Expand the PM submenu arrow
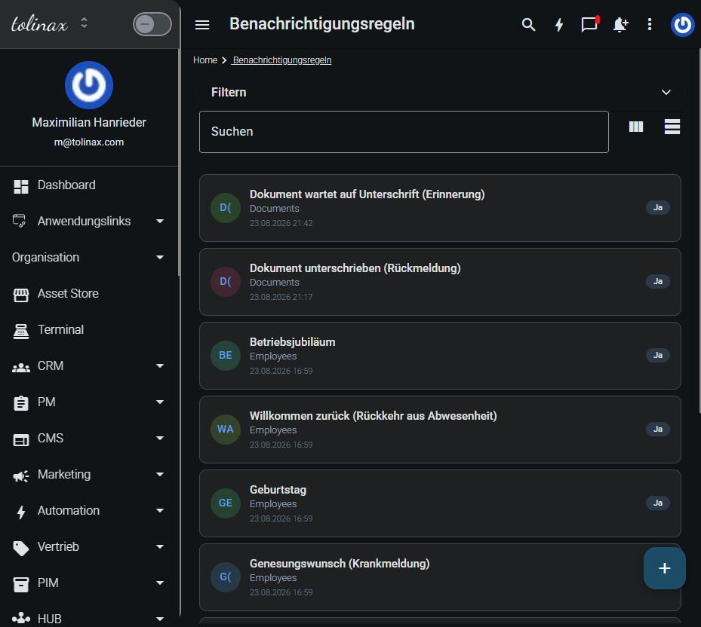 click(x=160, y=402)
